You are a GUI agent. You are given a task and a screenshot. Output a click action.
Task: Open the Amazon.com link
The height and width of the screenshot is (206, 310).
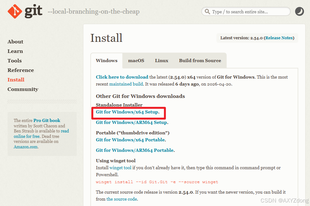coord(25,147)
